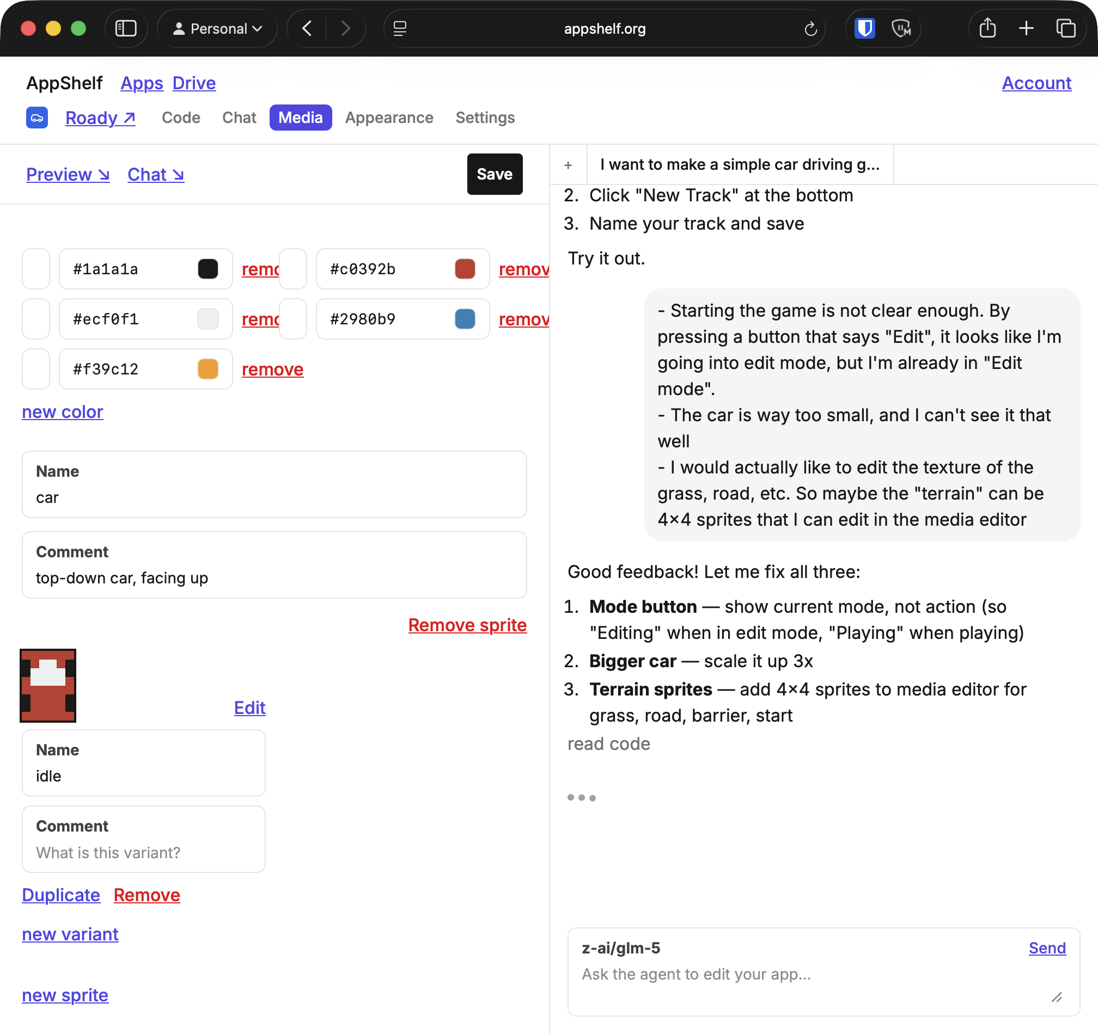The width and height of the screenshot is (1098, 1034).
Task: Click Edit next to car sprite
Action: pos(249,707)
